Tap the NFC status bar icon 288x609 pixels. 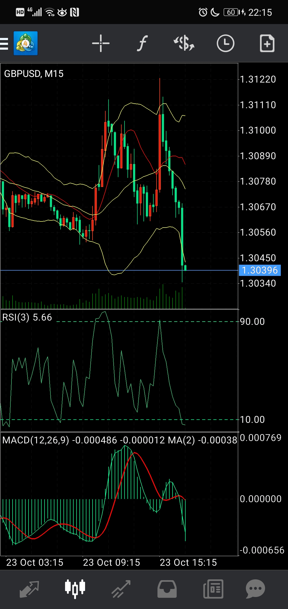coord(74,12)
